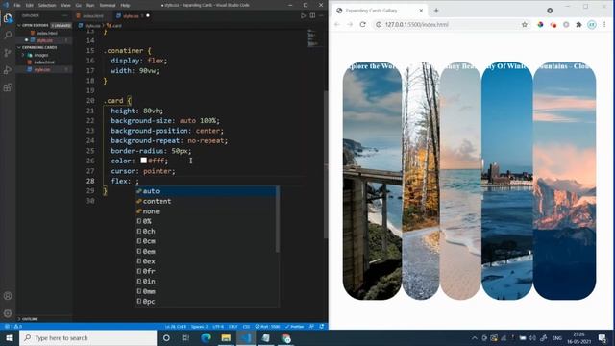Click the #fff color swatch on line 26

coord(143,161)
